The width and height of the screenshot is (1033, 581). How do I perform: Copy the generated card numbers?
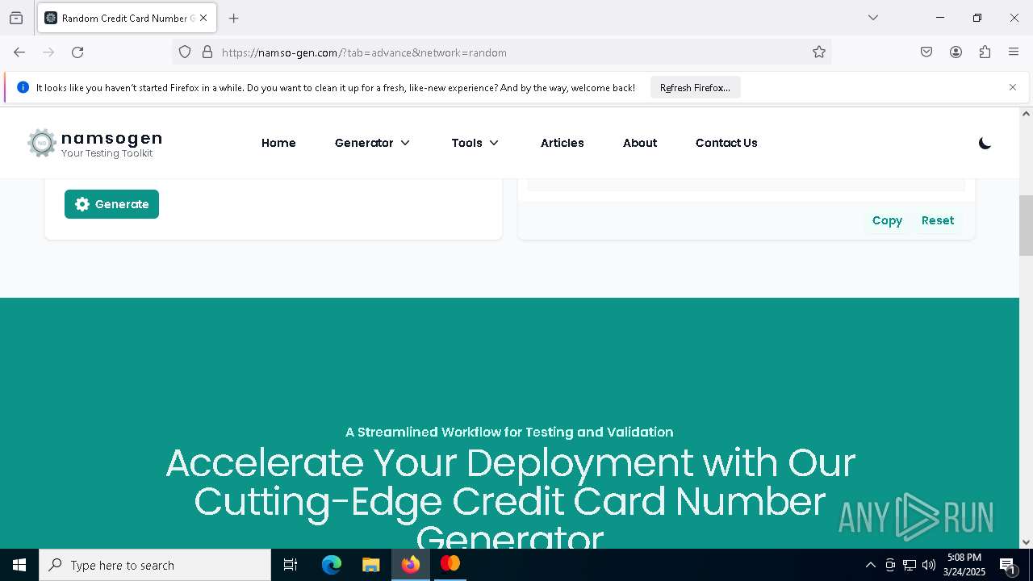887,220
